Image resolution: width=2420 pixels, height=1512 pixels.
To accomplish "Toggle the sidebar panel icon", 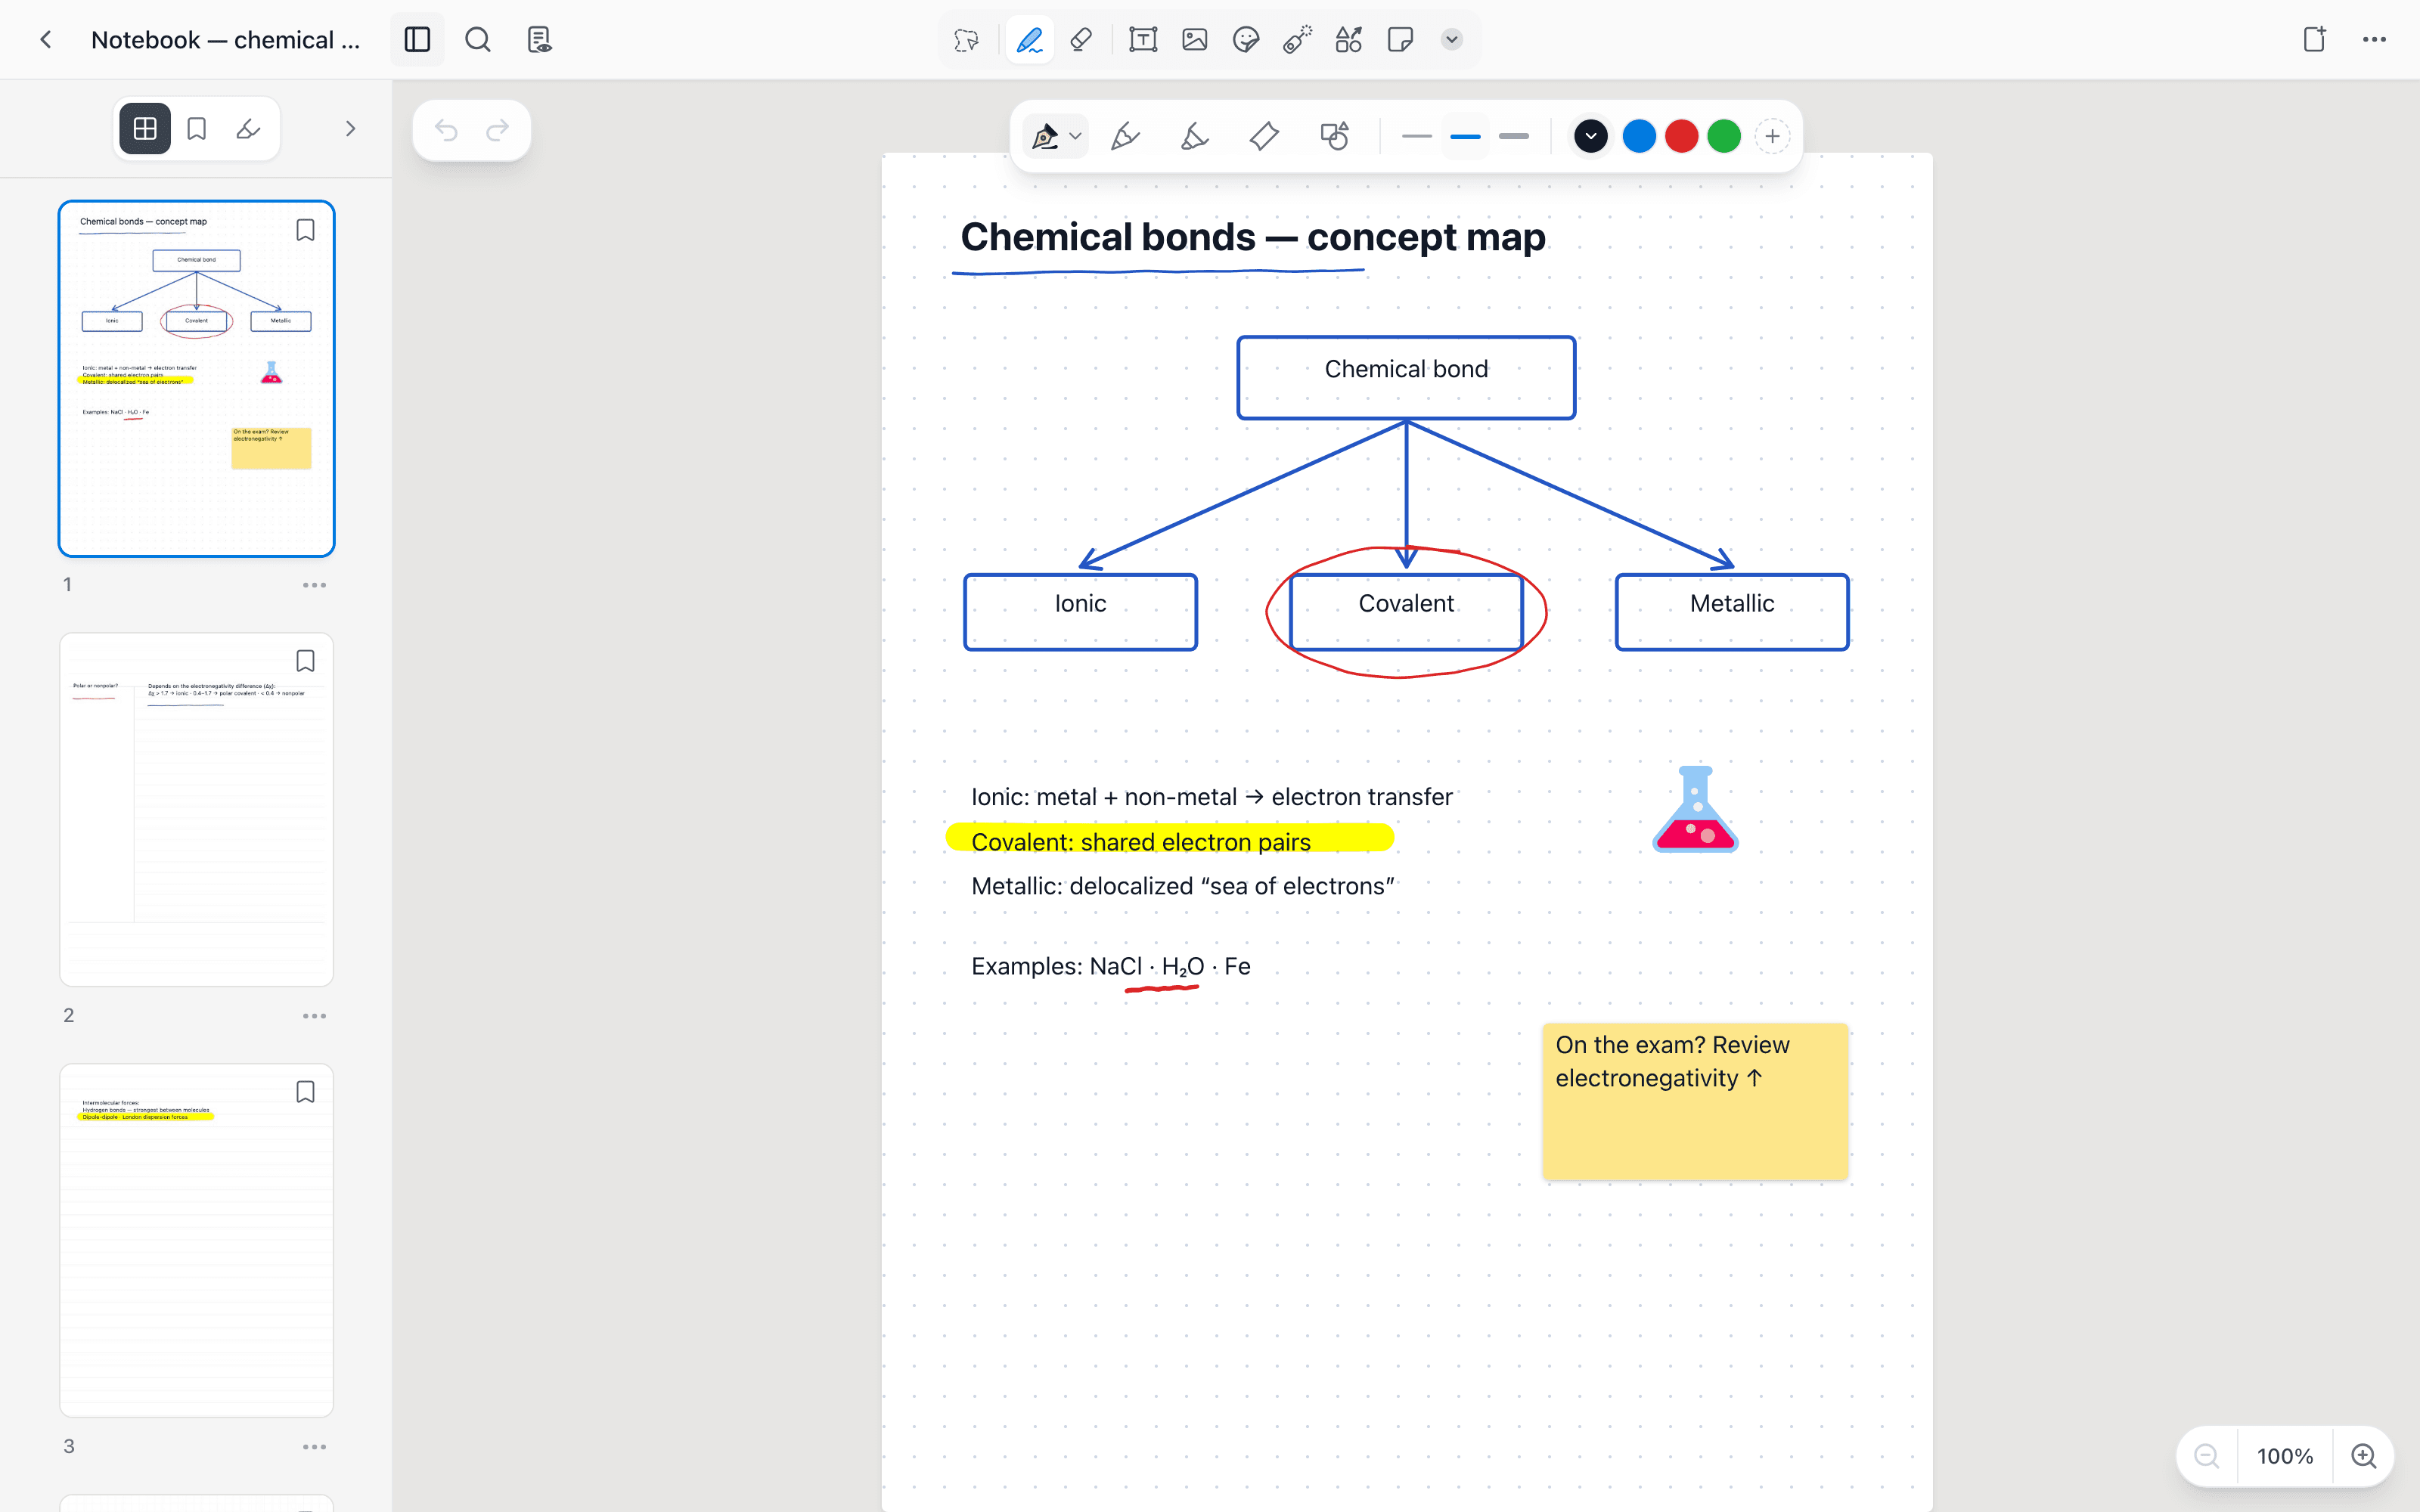I will [417, 40].
